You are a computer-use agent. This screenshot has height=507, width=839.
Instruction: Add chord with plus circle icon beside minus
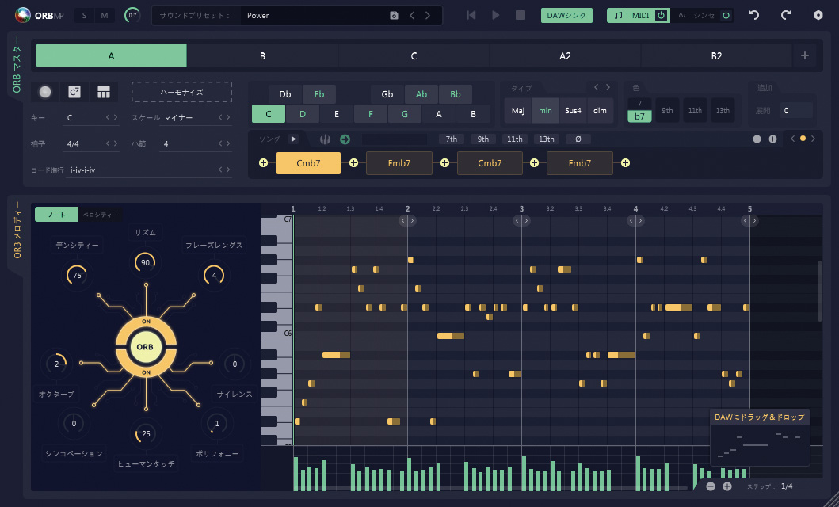point(772,139)
